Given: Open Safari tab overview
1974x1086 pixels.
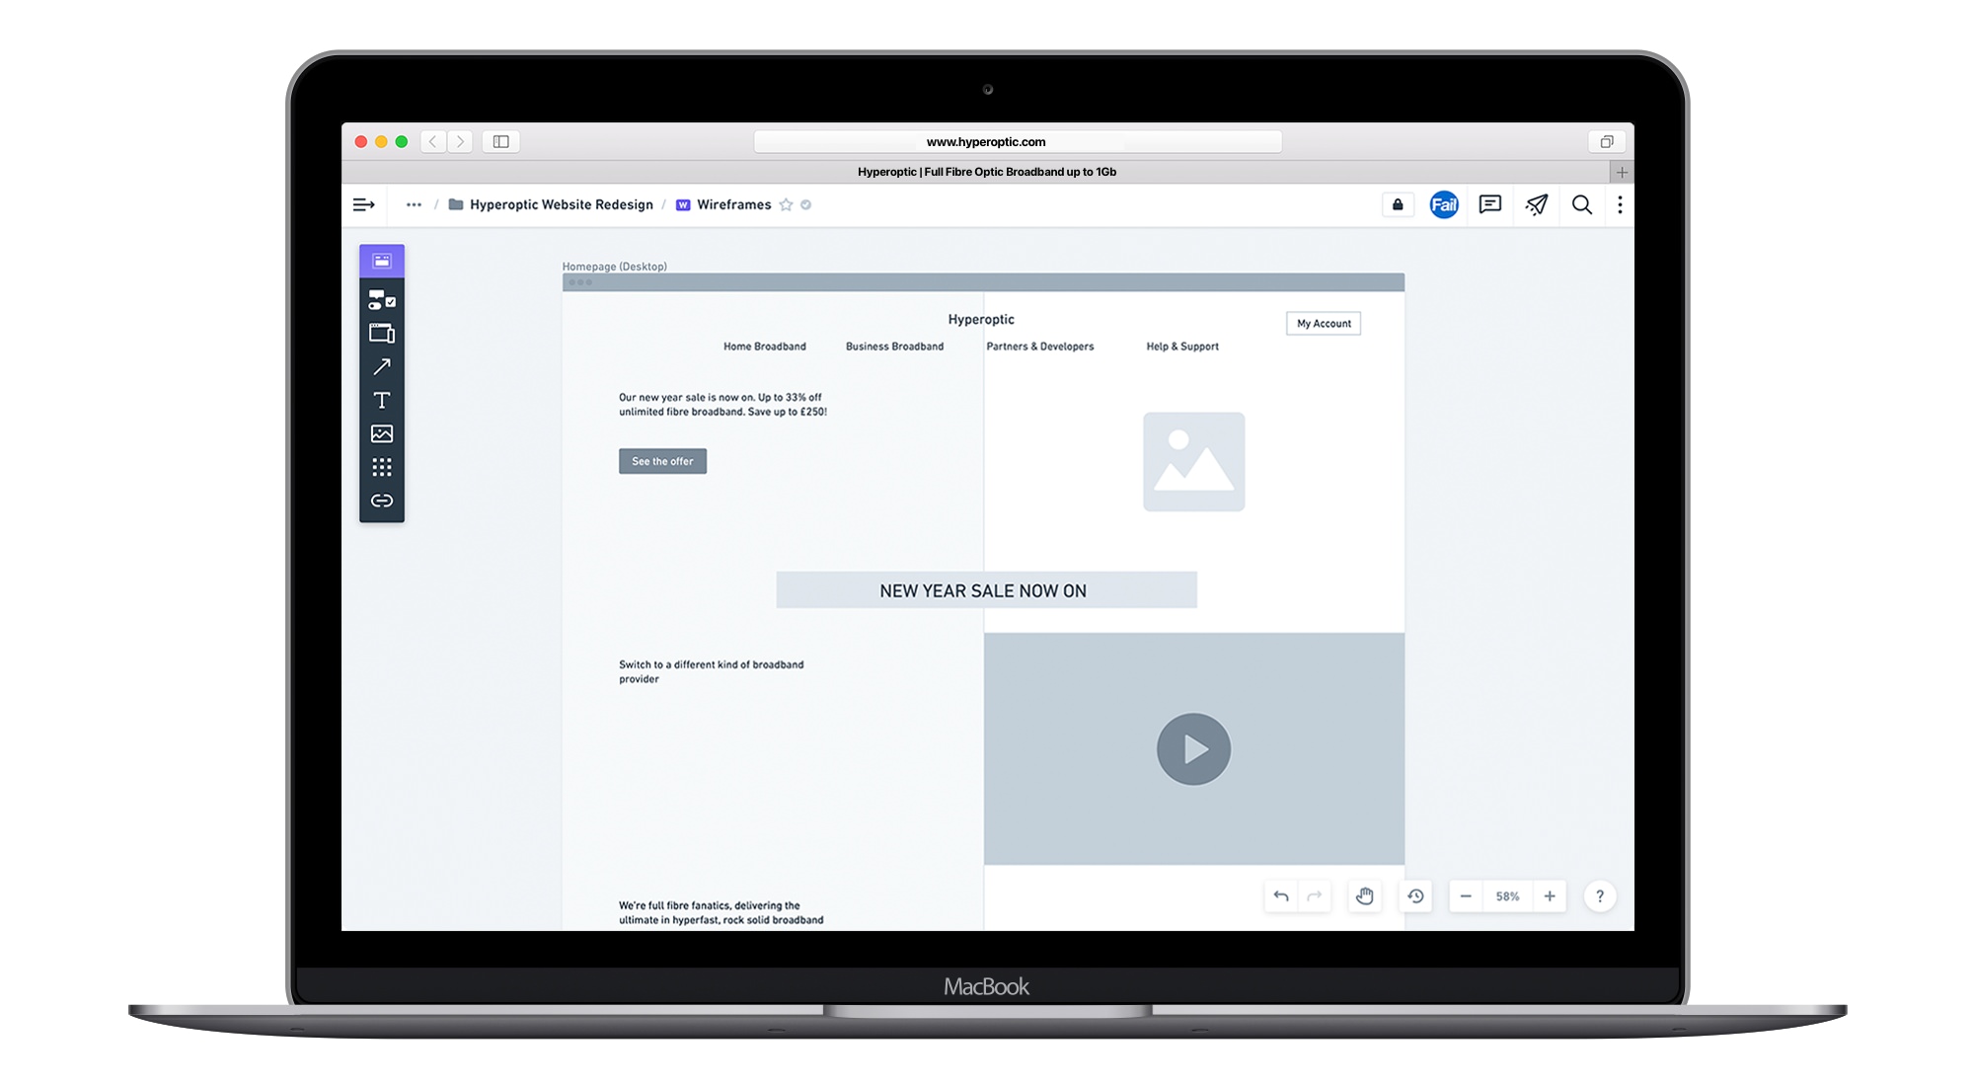Looking at the screenshot, I should coord(1607,142).
